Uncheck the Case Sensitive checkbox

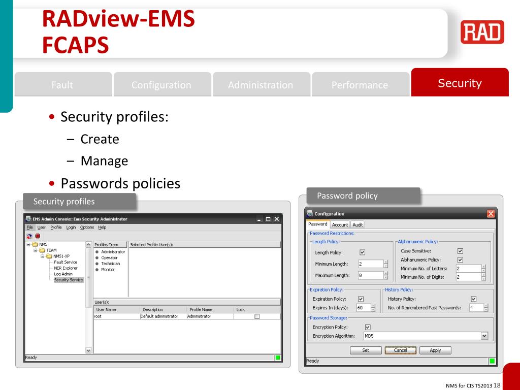pos(460,251)
